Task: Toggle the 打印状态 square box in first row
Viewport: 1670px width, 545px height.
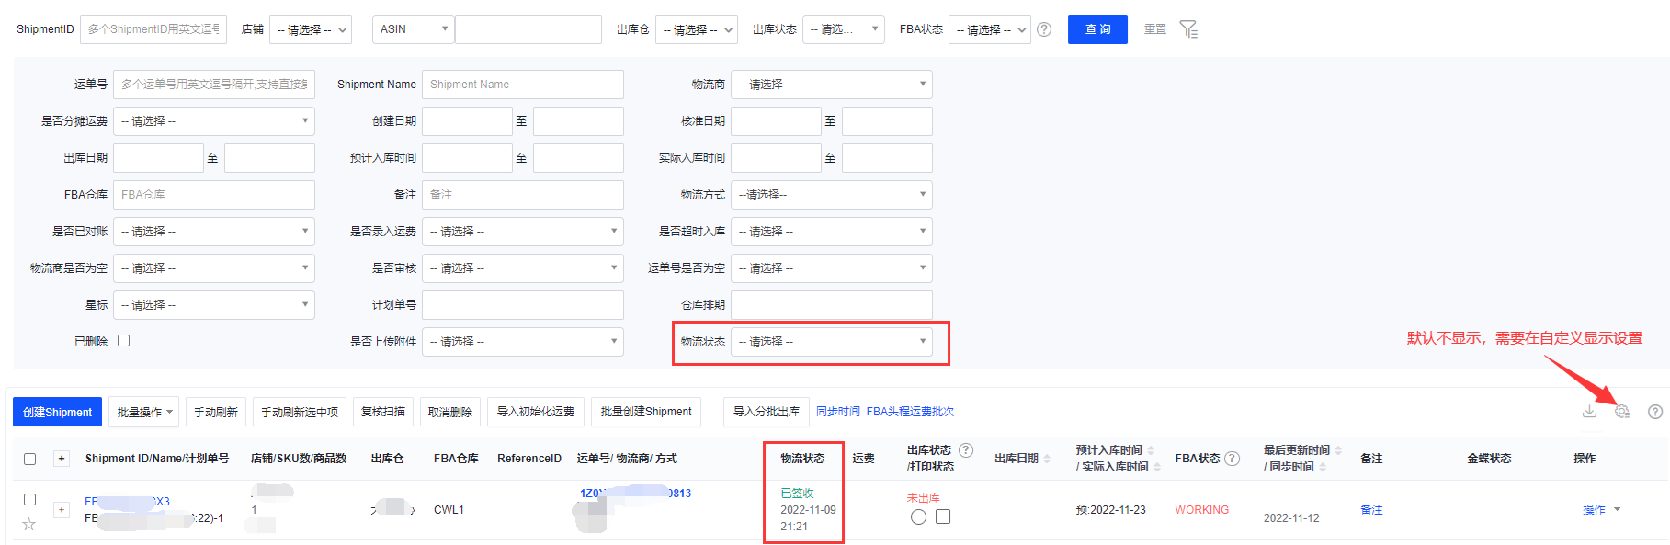Action: pos(943,517)
